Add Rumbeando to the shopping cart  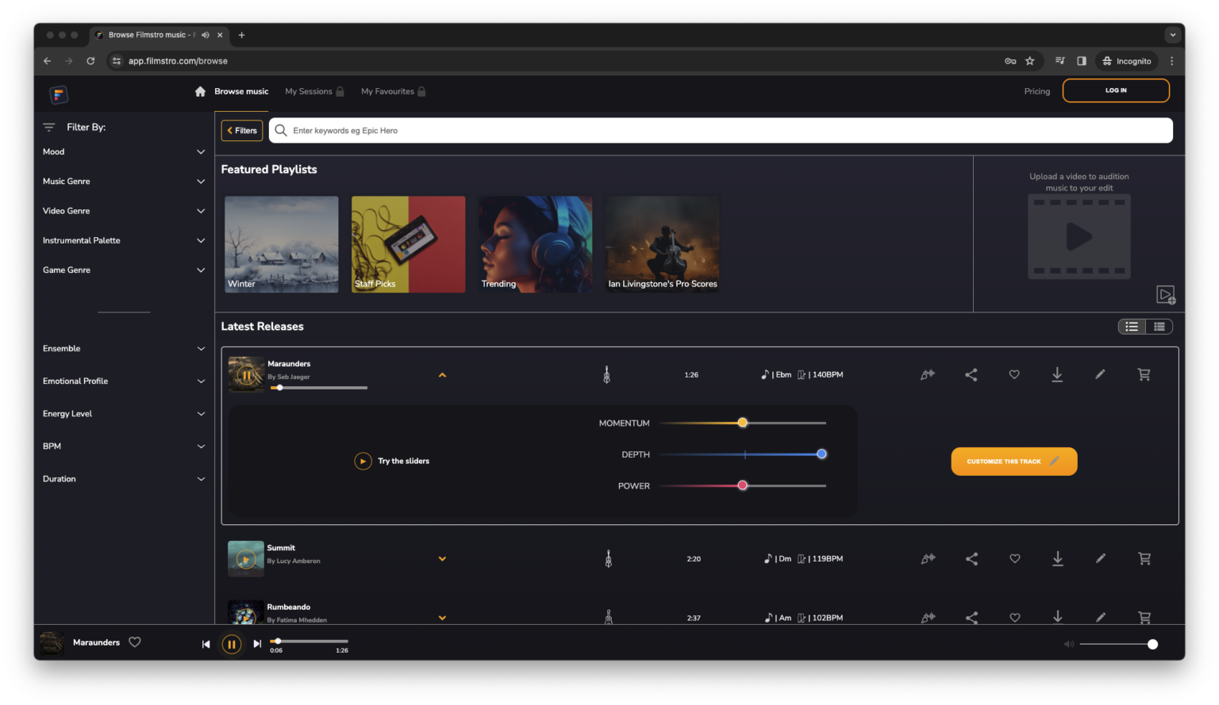pyautogui.click(x=1144, y=617)
